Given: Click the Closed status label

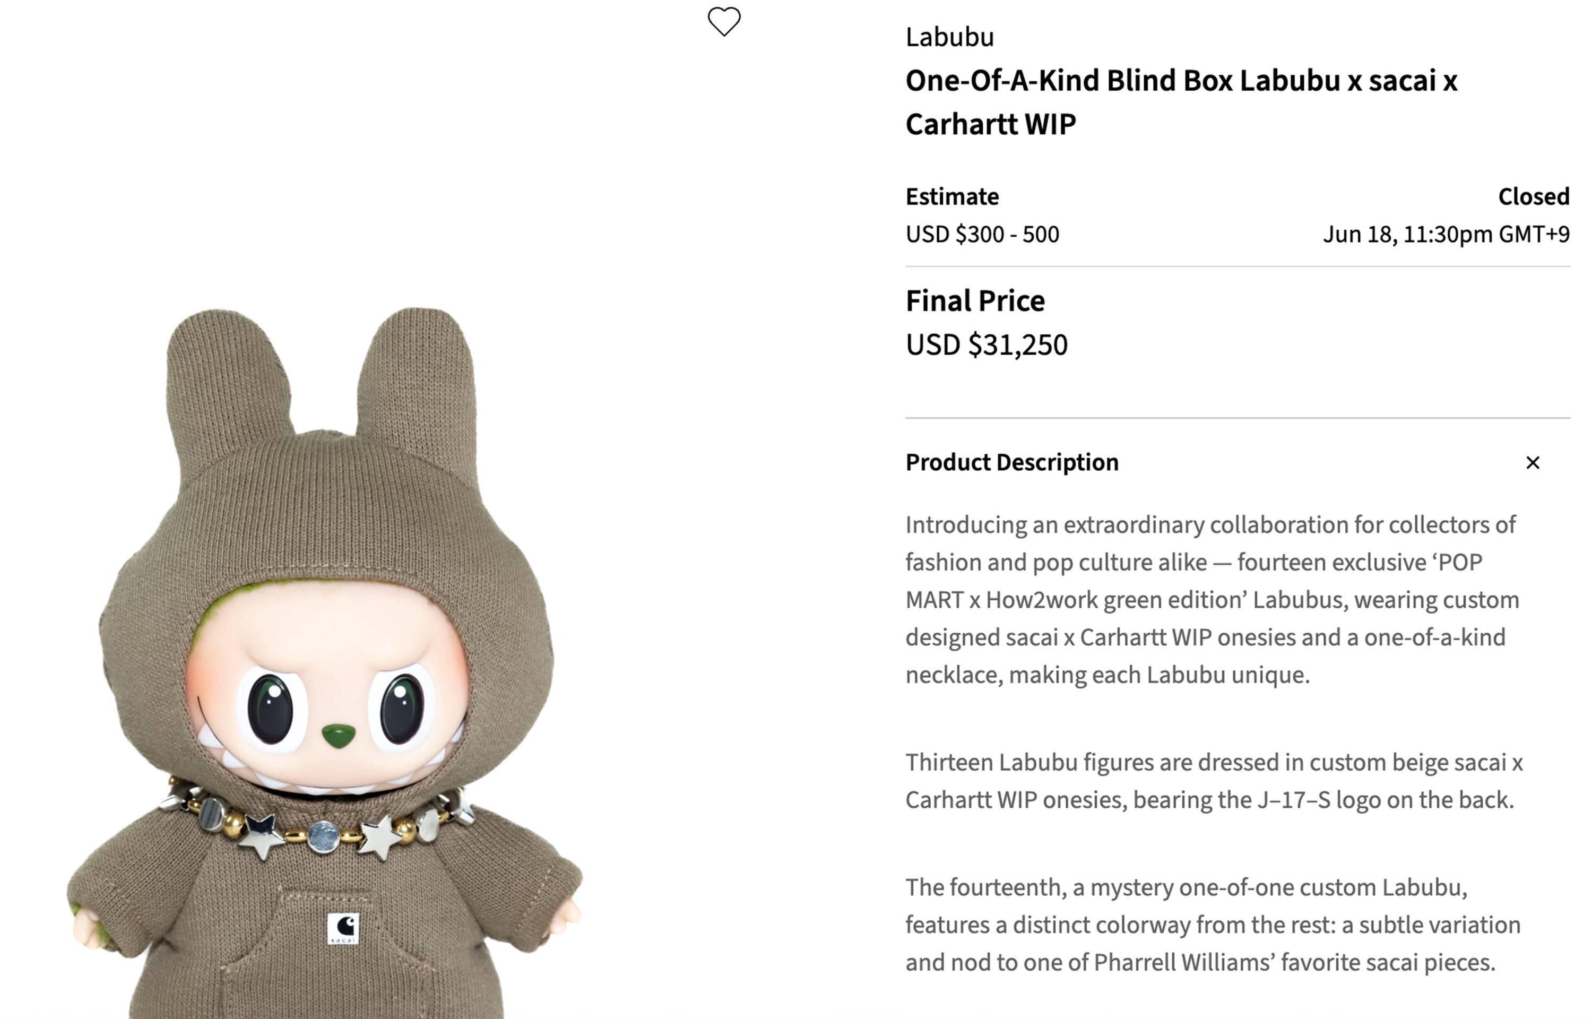Looking at the screenshot, I should pyautogui.click(x=1533, y=196).
